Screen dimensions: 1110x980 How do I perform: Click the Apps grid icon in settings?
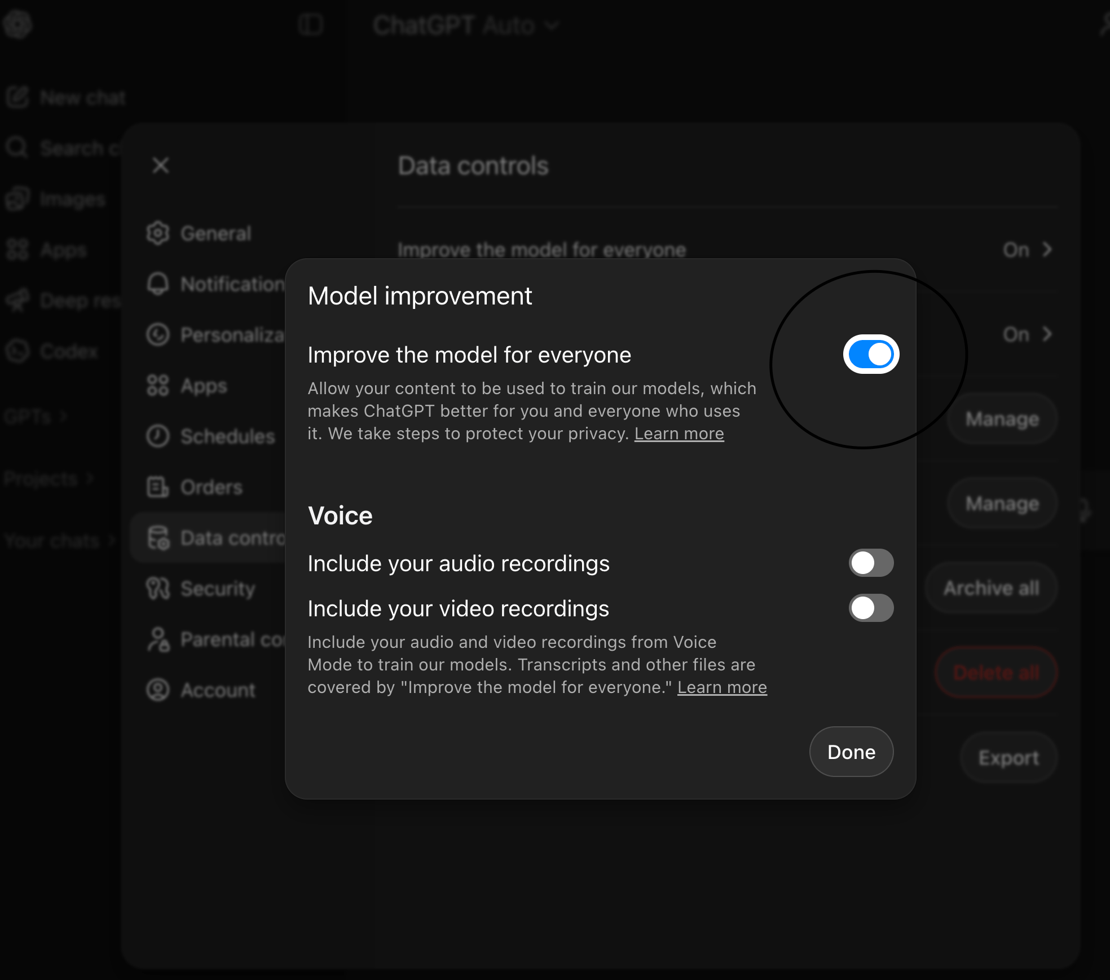click(x=158, y=386)
